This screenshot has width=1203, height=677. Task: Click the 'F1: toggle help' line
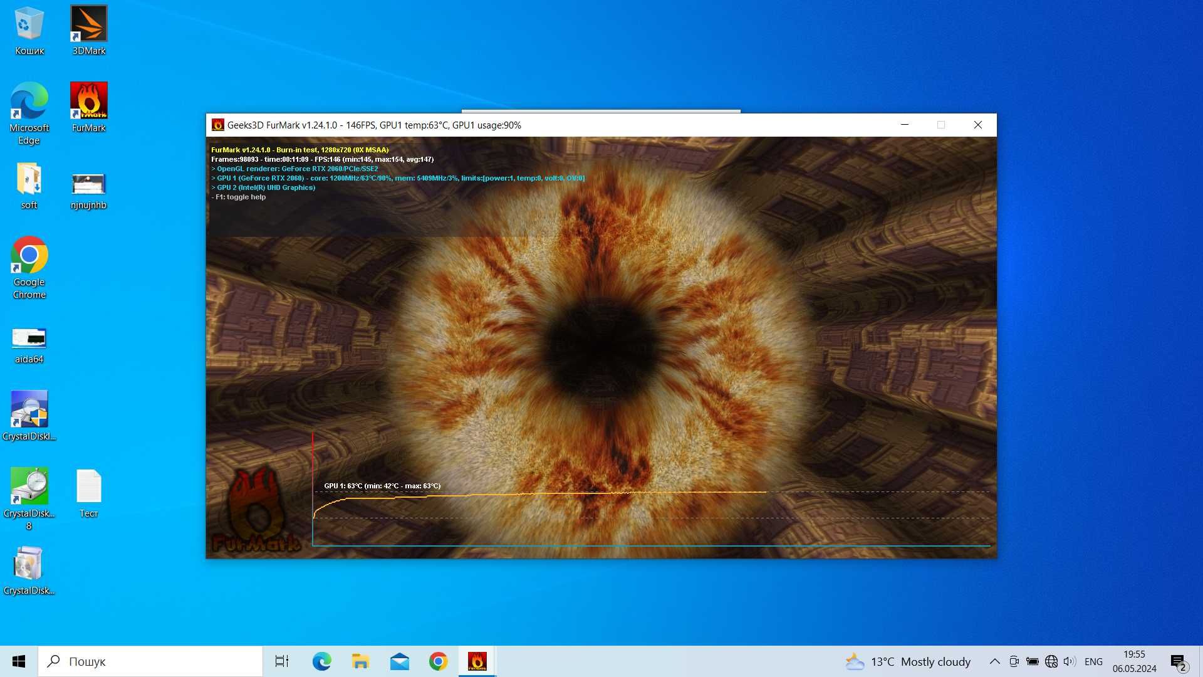pos(239,197)
